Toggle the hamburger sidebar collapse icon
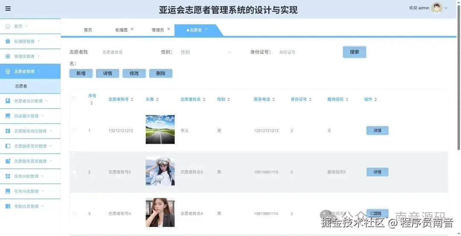The width and height of the screenshot is (461, 236). pos(8,9)
